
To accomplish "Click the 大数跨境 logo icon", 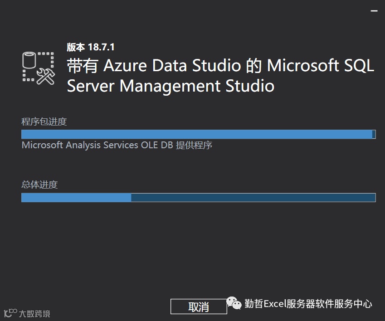I will click(x=10, y=313).
